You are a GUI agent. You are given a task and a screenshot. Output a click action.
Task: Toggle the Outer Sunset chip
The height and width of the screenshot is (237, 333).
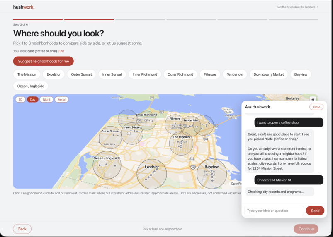point(81,74)
